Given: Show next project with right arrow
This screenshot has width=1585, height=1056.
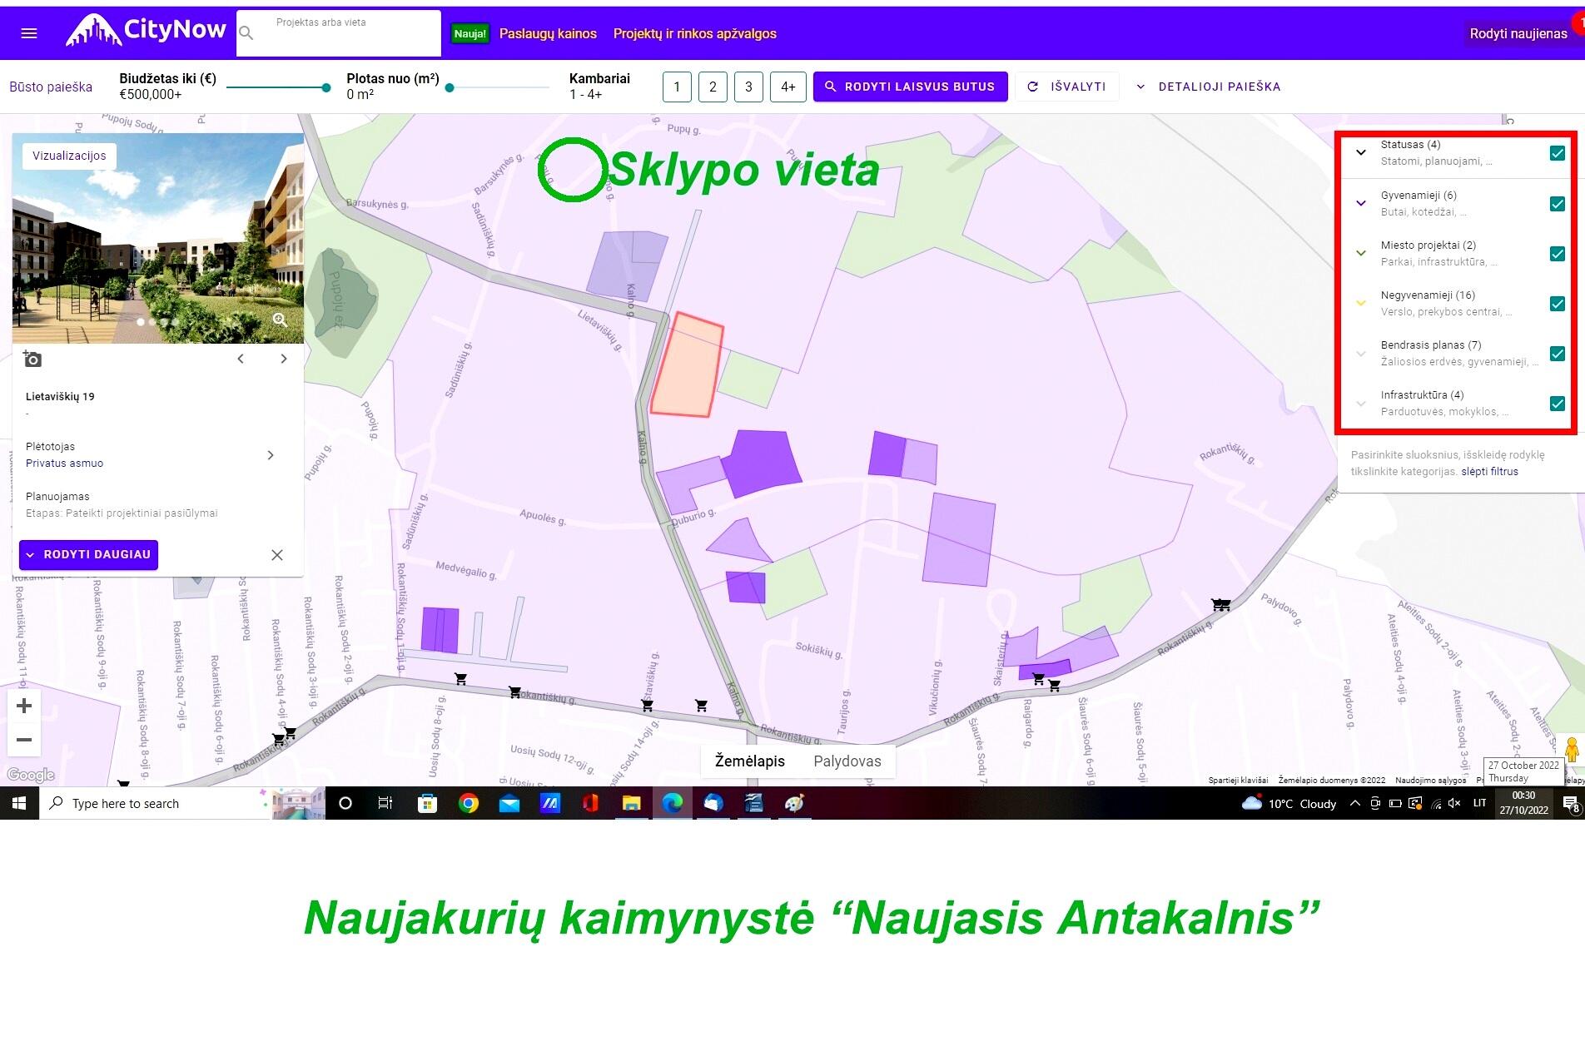Looking at the screenshot, I should pos(284,359).
